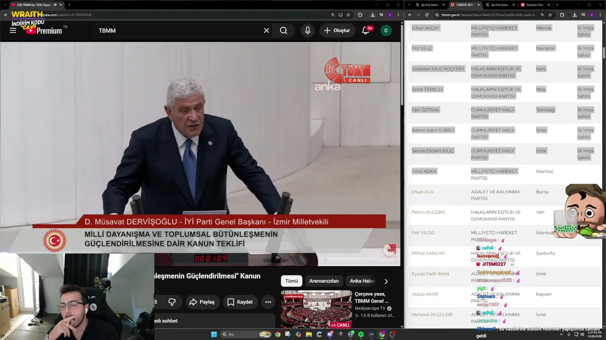Open the video's three-dot more actions menu
Screen dimensions: 606x340
tap(268, 302)
